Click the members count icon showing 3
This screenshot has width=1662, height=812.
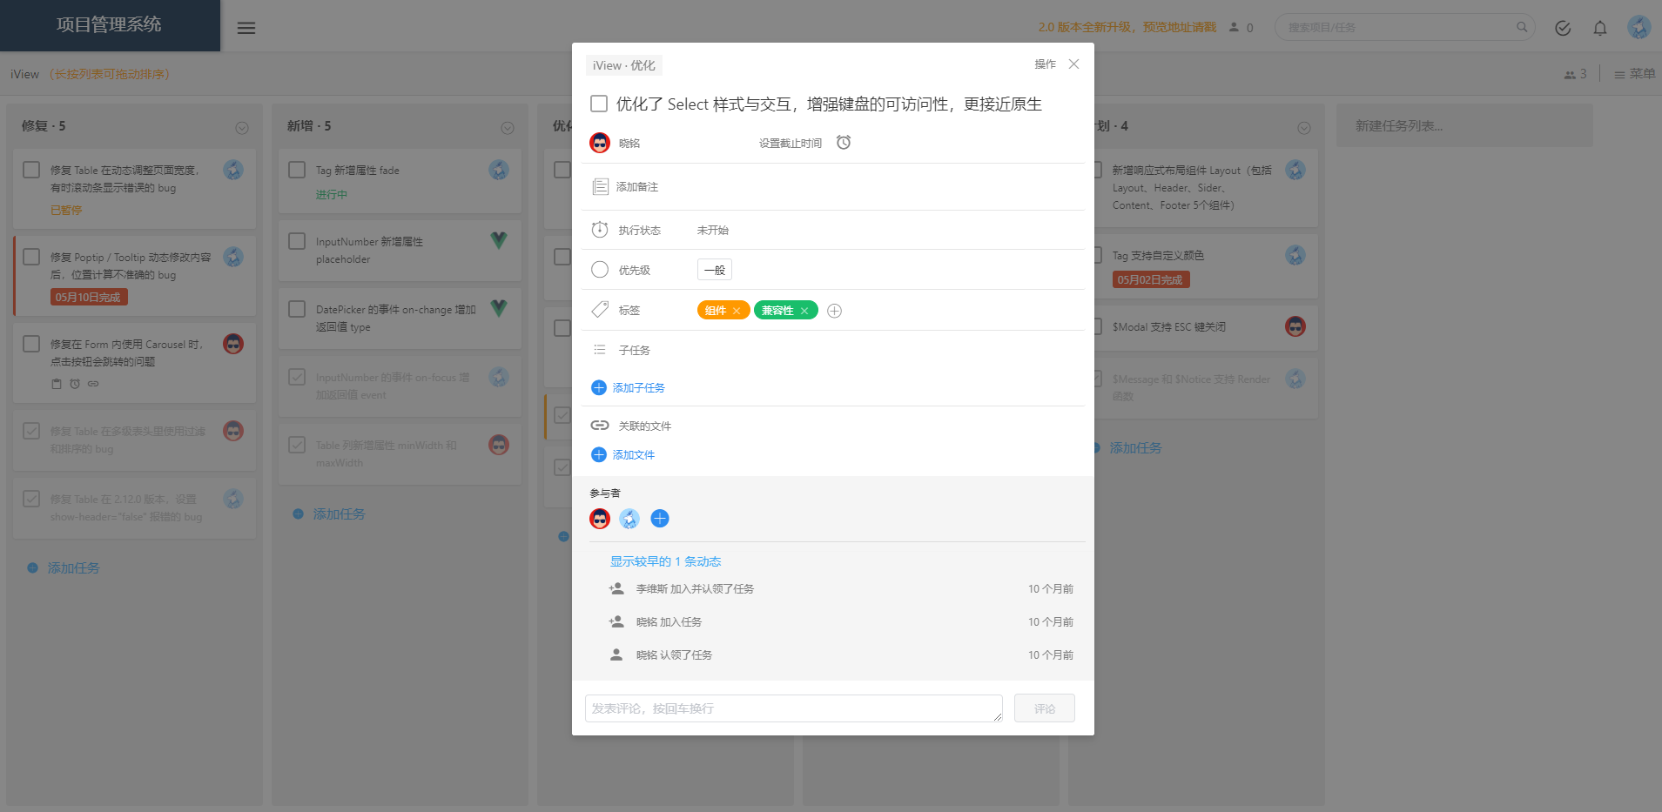point(1570,75)
